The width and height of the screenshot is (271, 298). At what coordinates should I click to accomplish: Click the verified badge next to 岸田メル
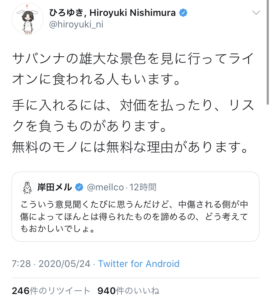[79, 187]
